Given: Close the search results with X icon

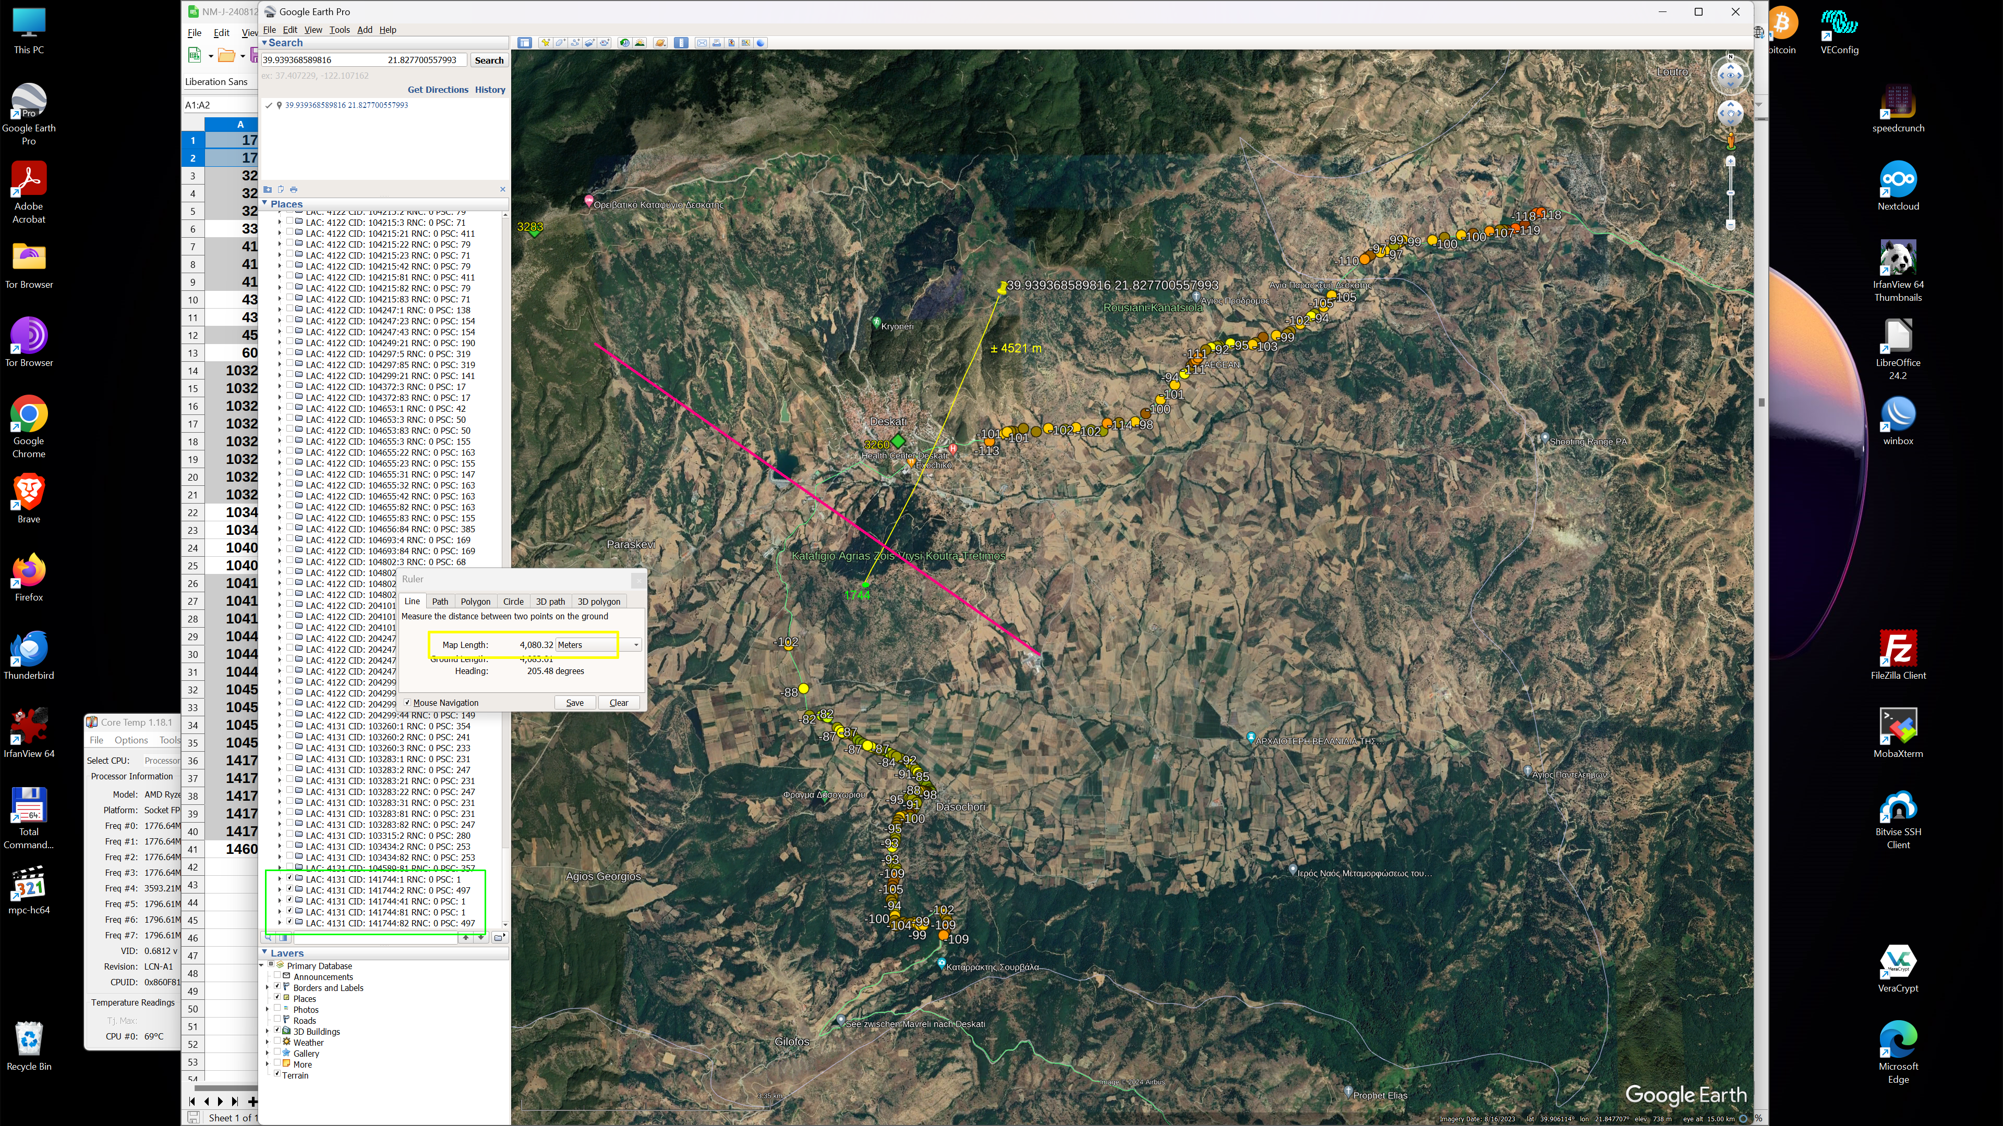Looking at the screenshot, I should 502,189.
